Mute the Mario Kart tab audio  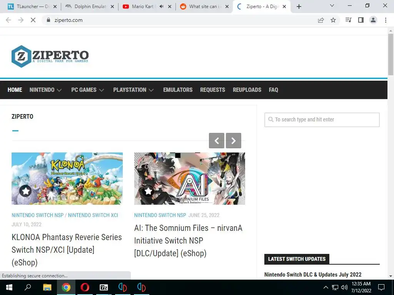click(161, 7)
